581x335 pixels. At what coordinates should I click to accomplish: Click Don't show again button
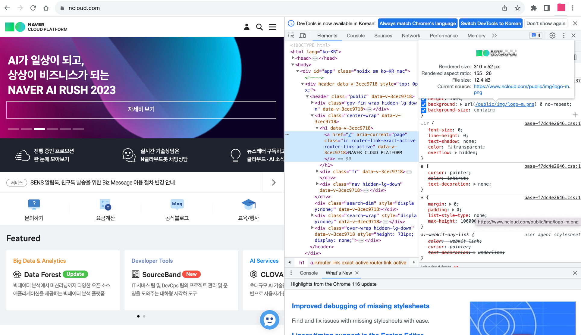(x=546, y=23)
